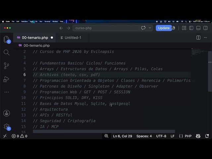Viewport: 212px width, 159px height.
Task: Open Copilot chat icon in title bar
Action: 143,28
